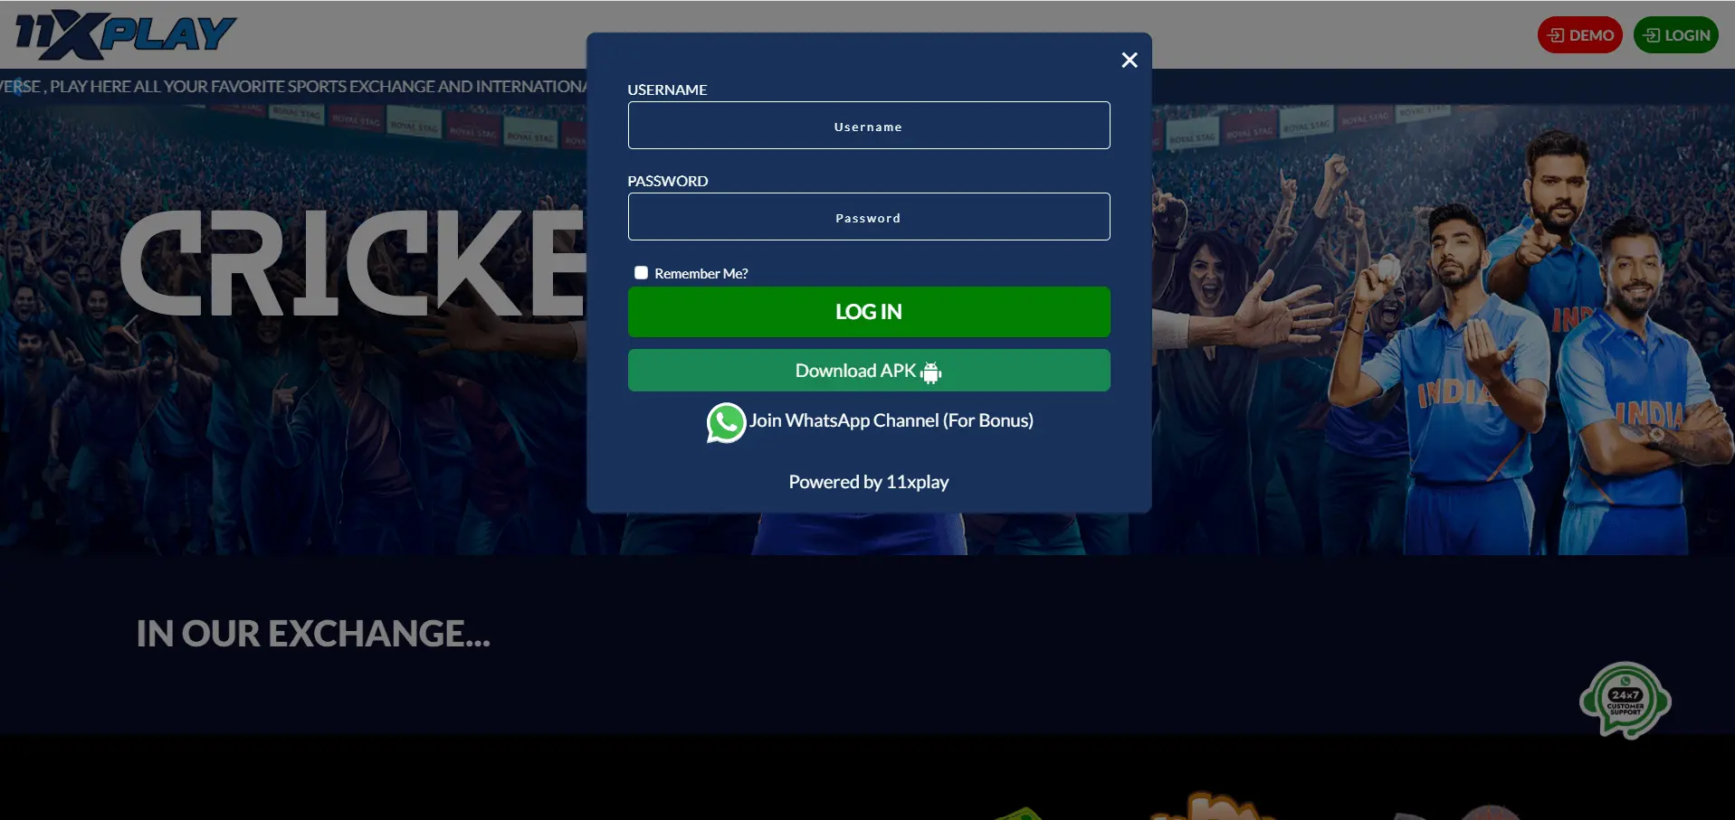Screen dimensions: 1735x820
Task: Click the Powered by 11xplay text
Action: [868, 482]
